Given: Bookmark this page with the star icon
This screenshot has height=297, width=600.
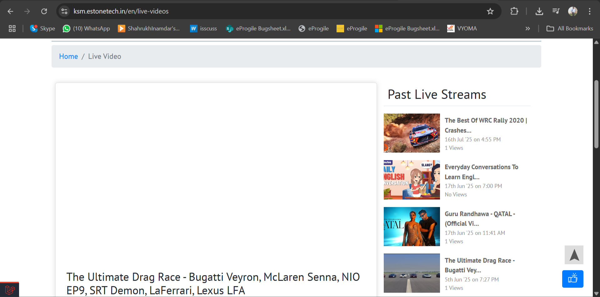Looking at the screenshot, I should point(490,12).
